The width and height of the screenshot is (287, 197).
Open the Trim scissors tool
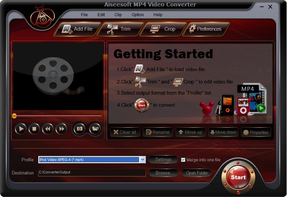pyautogui.click(x=120, y=29)
